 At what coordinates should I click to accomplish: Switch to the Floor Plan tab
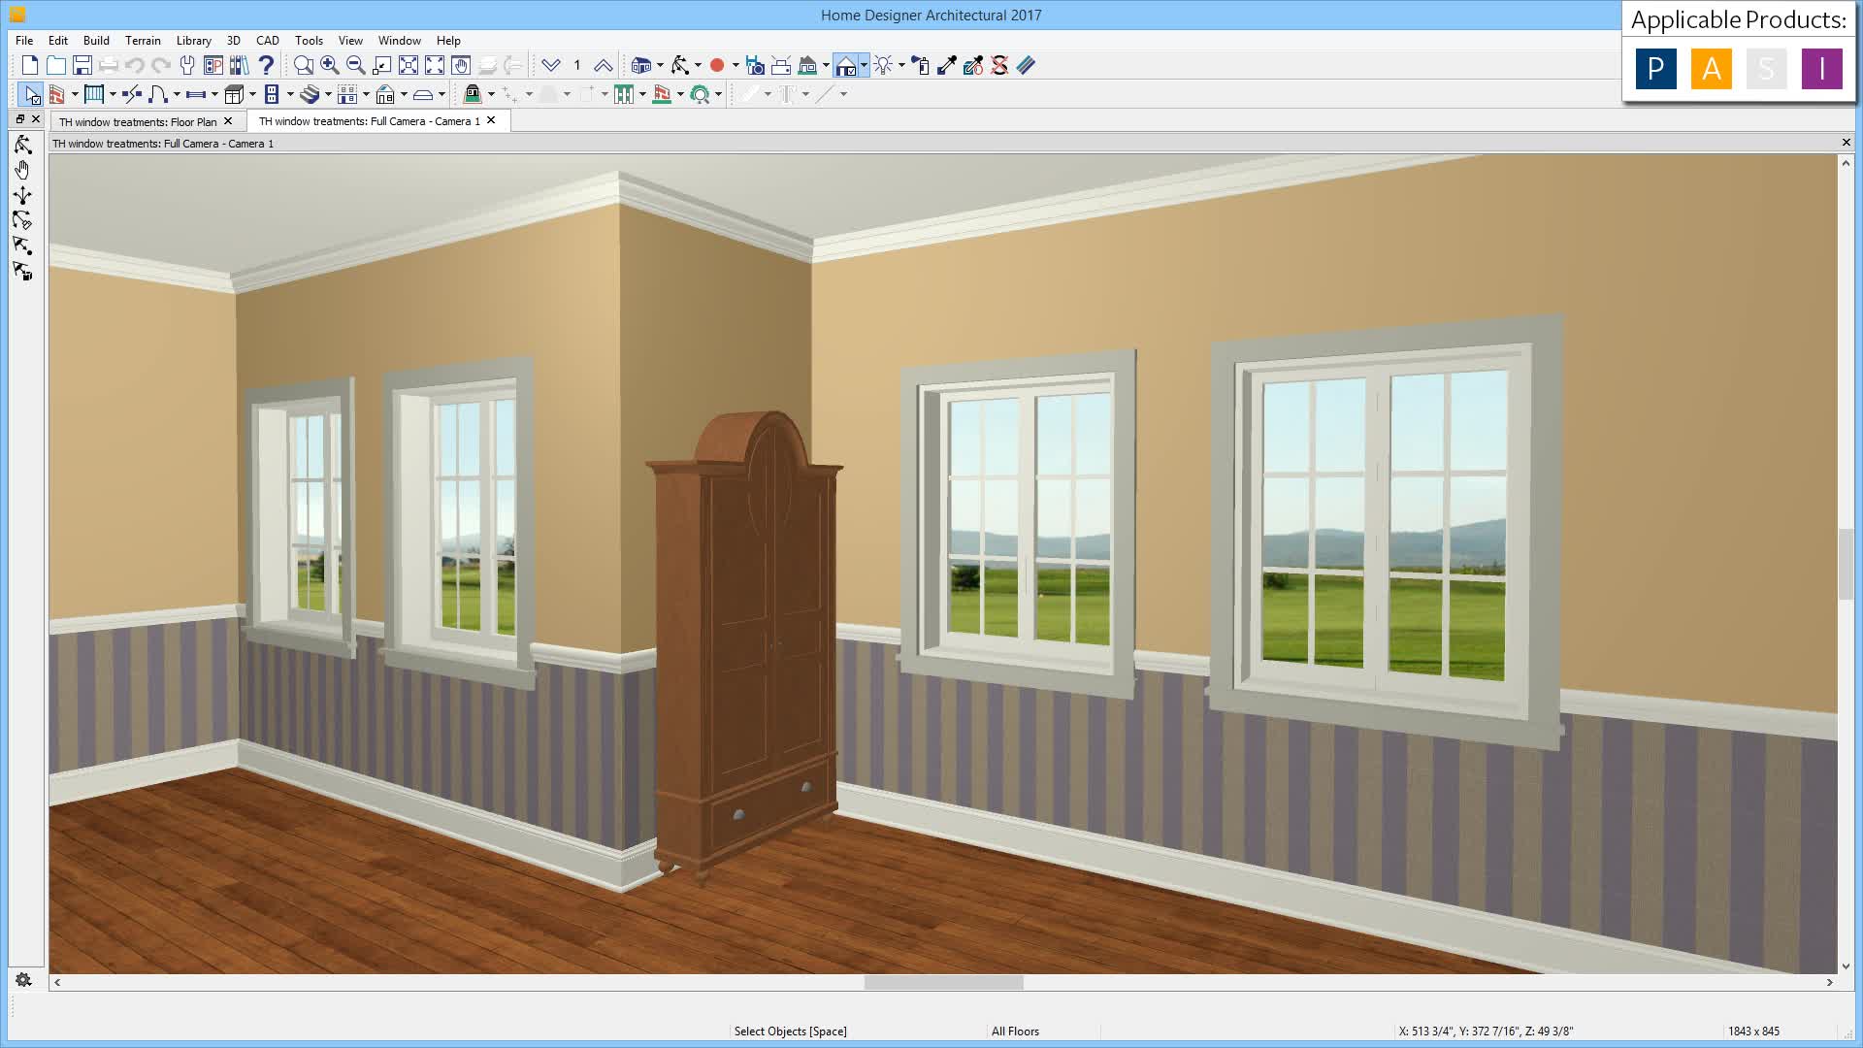(138, 121)
